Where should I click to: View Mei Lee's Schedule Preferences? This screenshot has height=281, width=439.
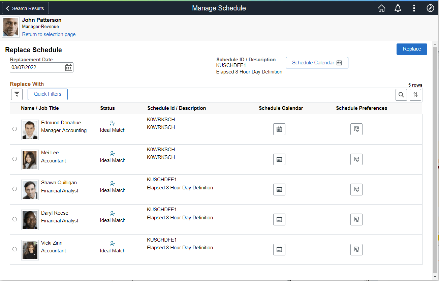pos(356,159)
